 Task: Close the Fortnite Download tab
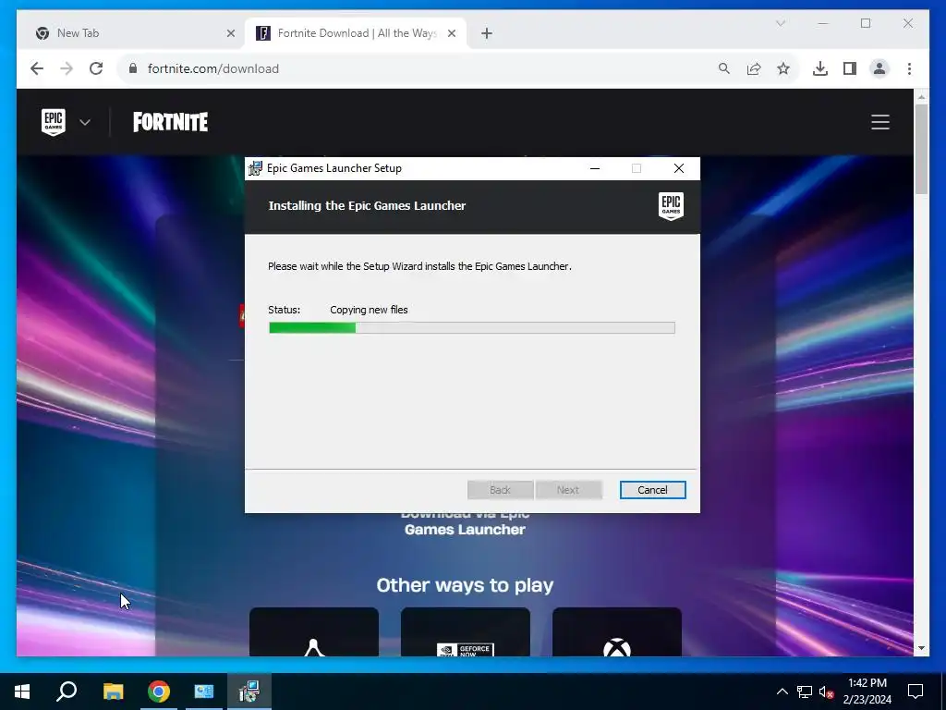(x=451, y=33)
